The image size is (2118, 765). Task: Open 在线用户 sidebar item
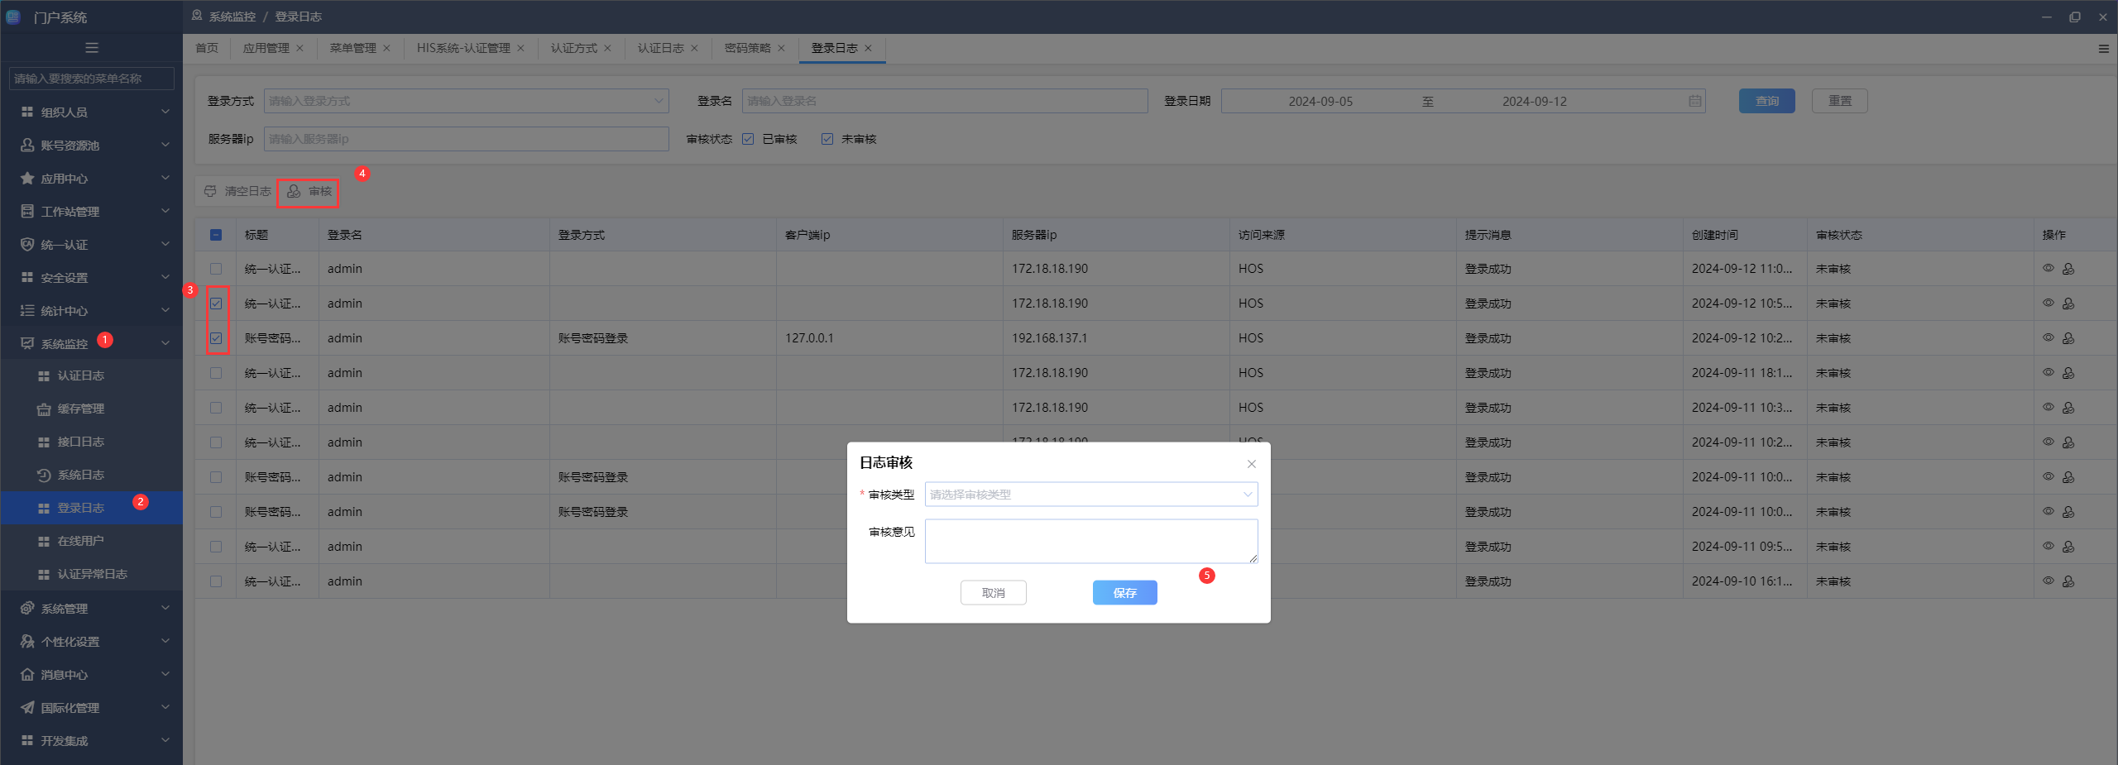tap(91, 541)
